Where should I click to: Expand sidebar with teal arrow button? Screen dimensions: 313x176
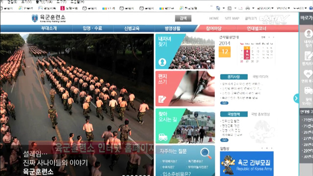[296, 98]
